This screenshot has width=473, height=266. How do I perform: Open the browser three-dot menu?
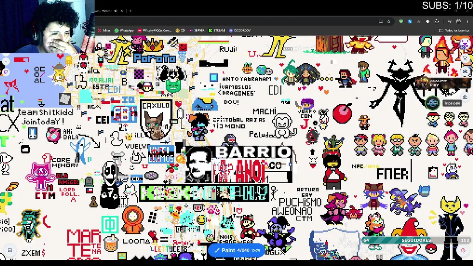click(467, 21)
